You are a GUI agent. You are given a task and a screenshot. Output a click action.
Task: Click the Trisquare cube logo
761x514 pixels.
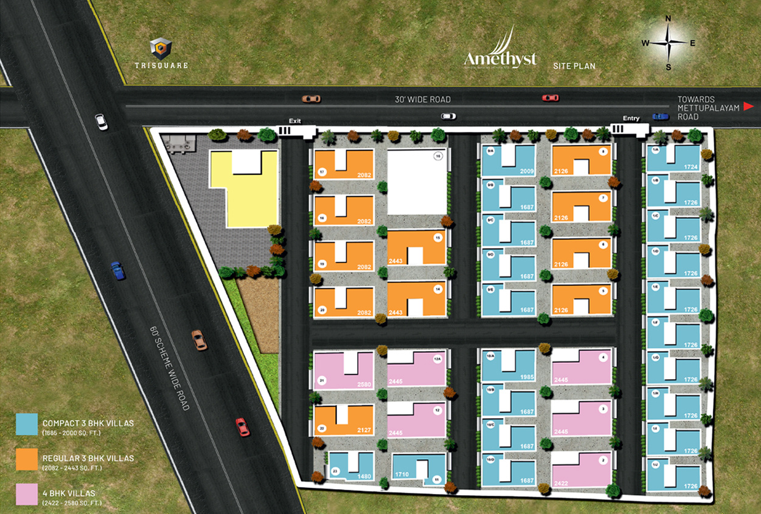[x=161, y=49]
